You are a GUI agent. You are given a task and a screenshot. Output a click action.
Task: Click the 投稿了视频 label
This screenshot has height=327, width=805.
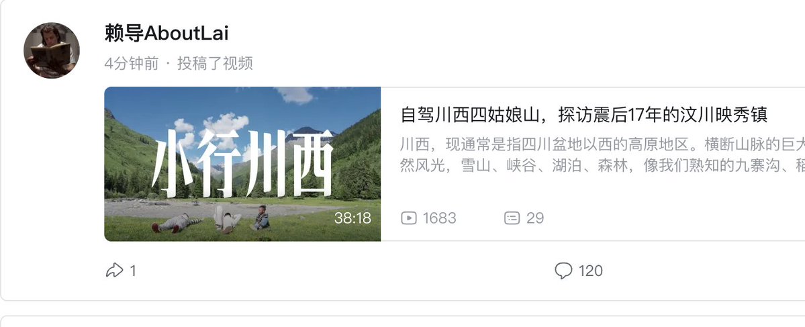click(x=215, y=64)
